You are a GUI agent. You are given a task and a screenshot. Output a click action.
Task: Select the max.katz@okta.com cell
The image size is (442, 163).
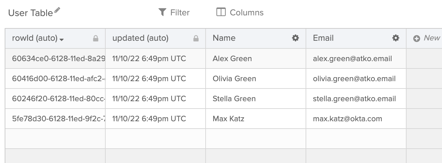[x=356, y=119]
